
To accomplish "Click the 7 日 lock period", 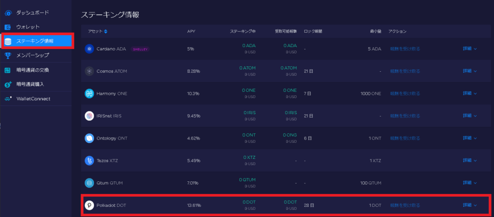I will (308, 93).
